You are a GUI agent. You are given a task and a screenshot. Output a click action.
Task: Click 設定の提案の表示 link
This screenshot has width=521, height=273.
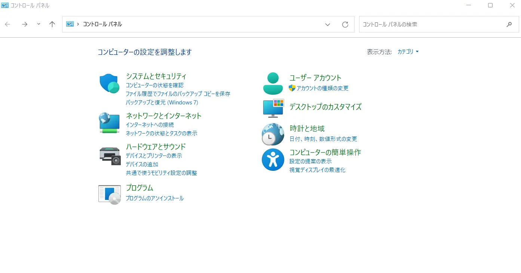point(310,161)
